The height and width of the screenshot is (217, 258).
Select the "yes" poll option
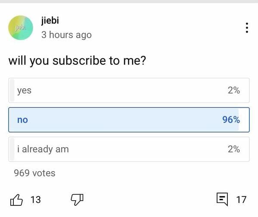129,90
